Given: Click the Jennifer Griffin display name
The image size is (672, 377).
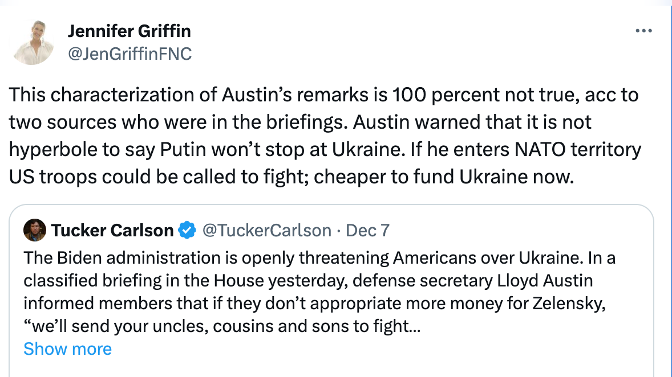Looking at the screenshot, I should [x=129, y=31].
